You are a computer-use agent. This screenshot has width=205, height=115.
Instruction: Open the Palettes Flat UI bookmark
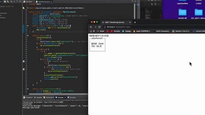[181, 31]
